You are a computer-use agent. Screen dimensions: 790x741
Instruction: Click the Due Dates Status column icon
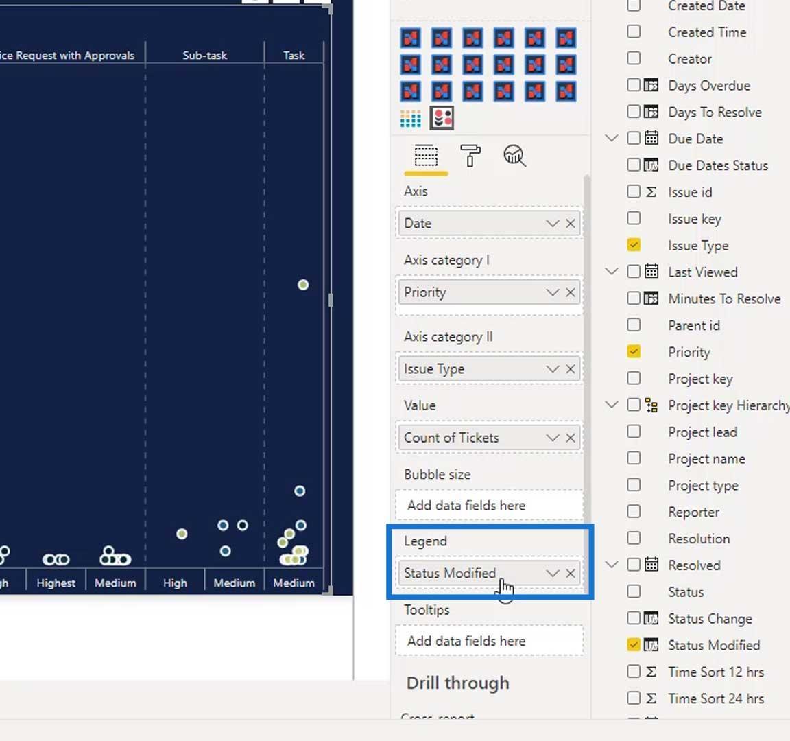point(651,165)
